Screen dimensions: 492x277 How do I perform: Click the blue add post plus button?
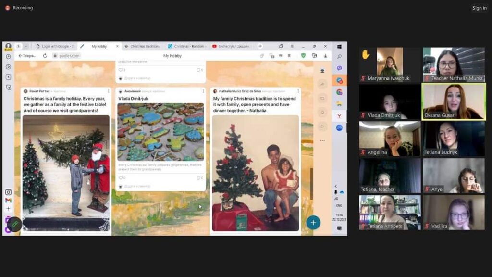313,223
